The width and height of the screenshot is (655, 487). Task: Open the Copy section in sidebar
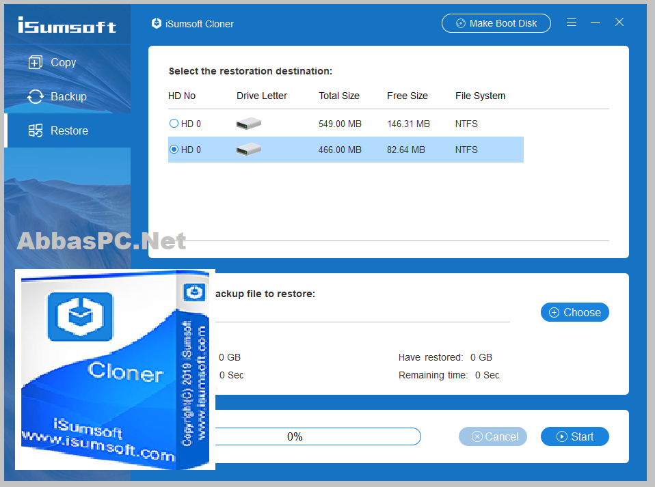pyautogui.click(x=68, y=63)
